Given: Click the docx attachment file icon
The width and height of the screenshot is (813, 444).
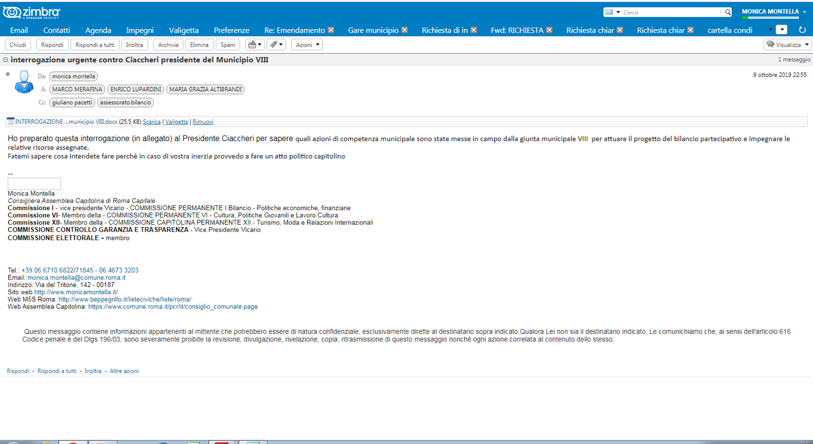Looking at the screenshot, I should pos(11,121).
